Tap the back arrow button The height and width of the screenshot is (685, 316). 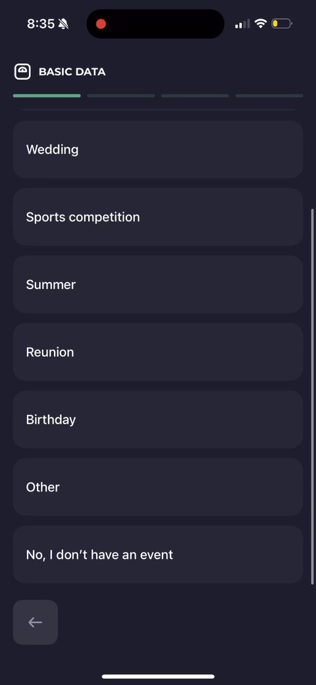coord(36,622)
